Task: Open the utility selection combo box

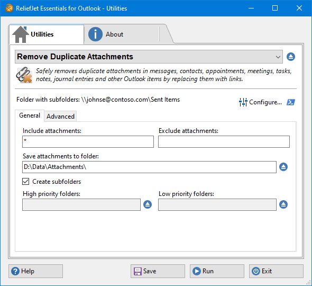Action: [149, 57]
